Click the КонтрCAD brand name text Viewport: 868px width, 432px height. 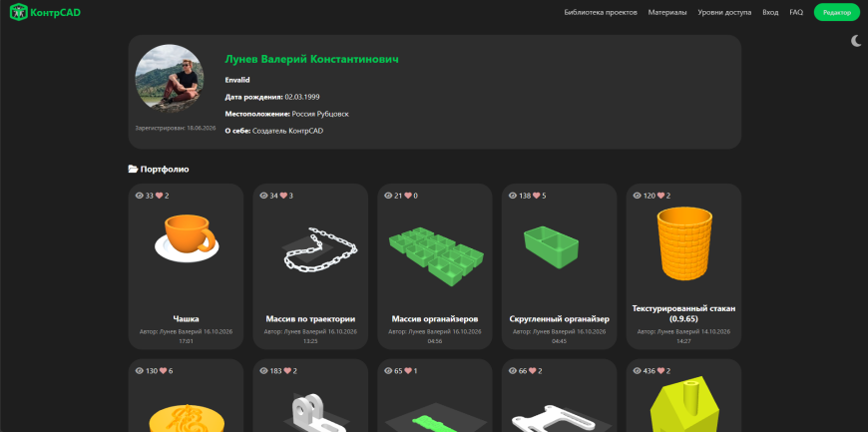click(x=56, y=12)
